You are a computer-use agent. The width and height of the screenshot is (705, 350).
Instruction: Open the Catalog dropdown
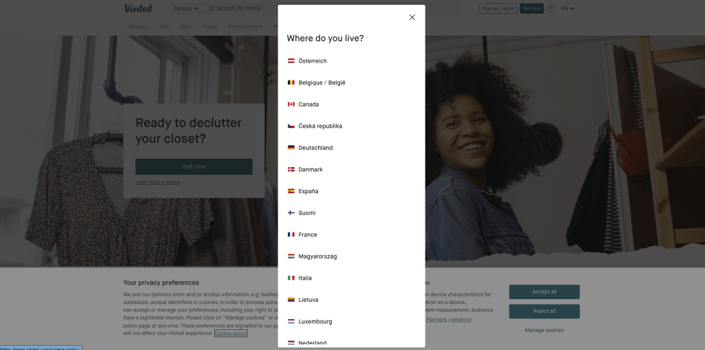coord(186,8)
